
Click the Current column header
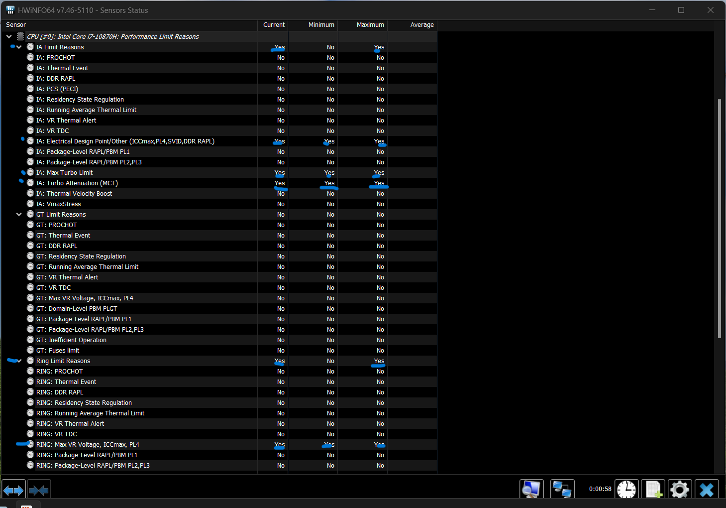tap(273, 25)
